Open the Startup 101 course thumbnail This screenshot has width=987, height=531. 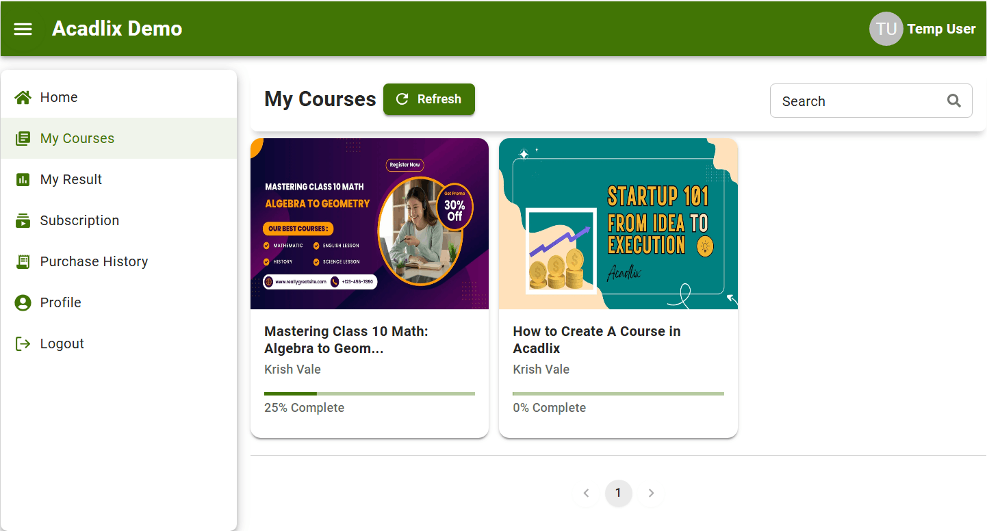point(618,224)
